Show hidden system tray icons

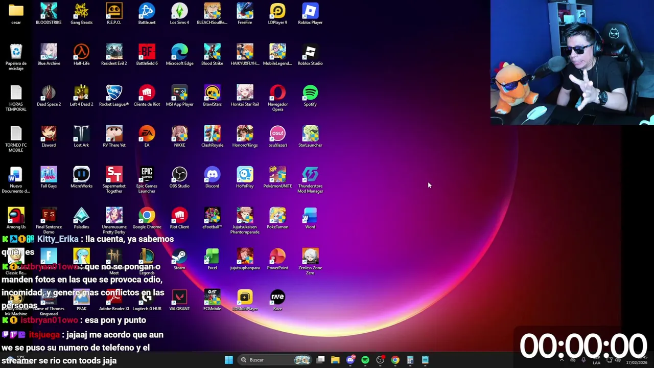(562, 360)
